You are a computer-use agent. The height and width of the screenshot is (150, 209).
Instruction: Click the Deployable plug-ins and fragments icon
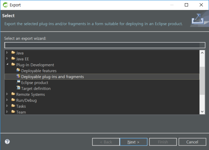[18, 76]
